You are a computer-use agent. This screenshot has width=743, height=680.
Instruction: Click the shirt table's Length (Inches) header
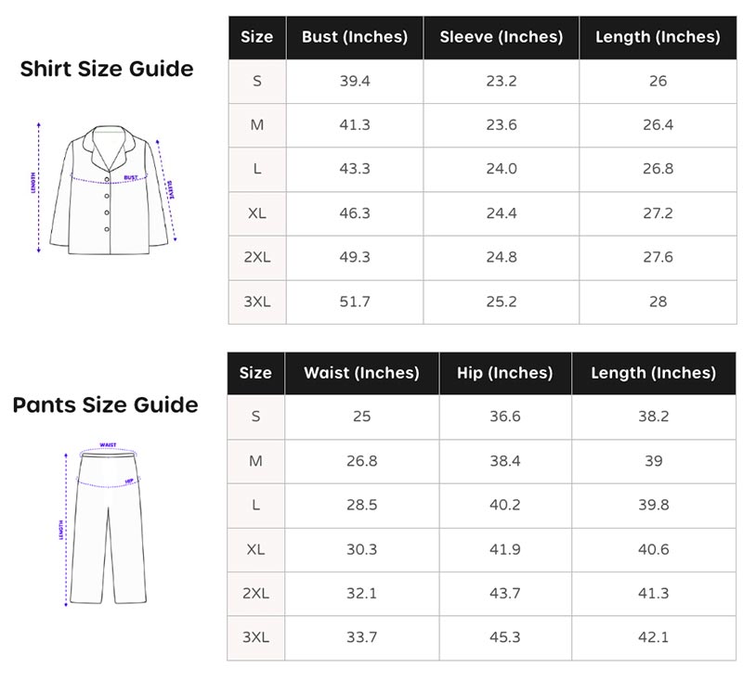pos(658,37)
